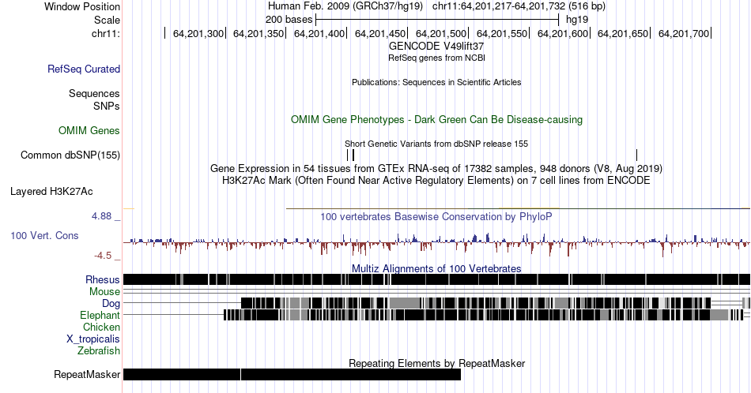This screenshot has width=751, height=393.
Task: Click the 4.88 conservation upper limit
Action: tap(101, 216)
